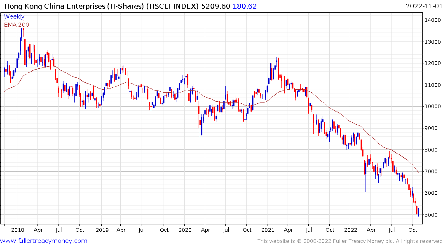
Task: Click the 7000 price axis label
Action: 431,171
